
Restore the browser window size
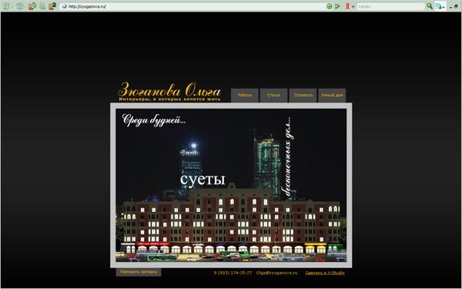point(456,6)
